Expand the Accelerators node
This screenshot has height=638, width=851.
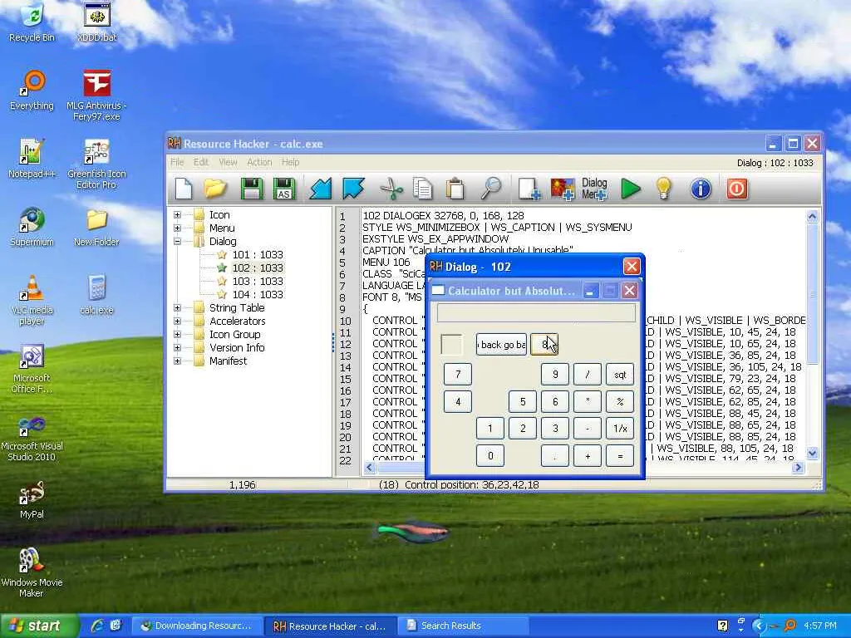(x=177, y=321)
